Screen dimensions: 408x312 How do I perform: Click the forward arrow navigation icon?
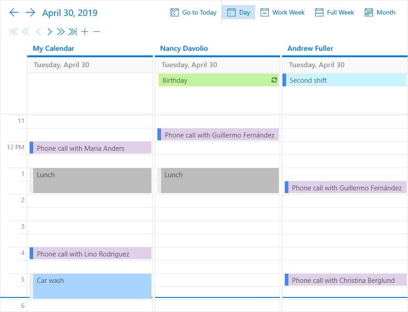pos(30,12)
